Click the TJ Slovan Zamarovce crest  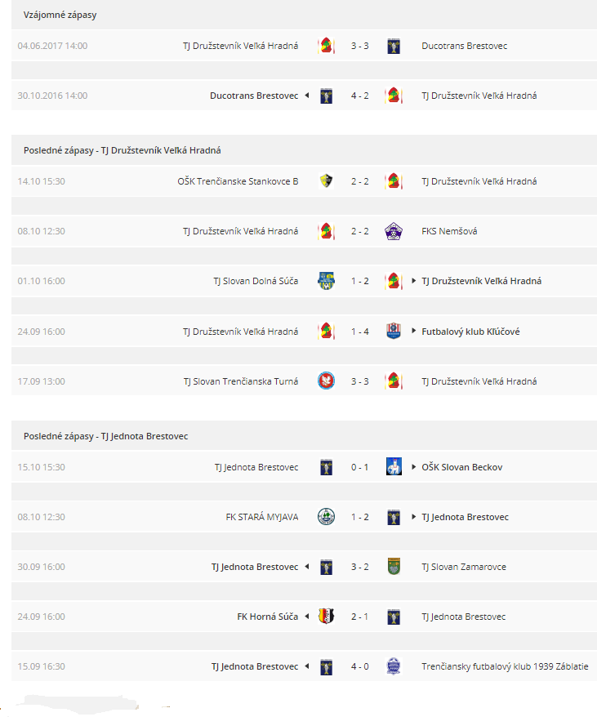pos(394,567)
